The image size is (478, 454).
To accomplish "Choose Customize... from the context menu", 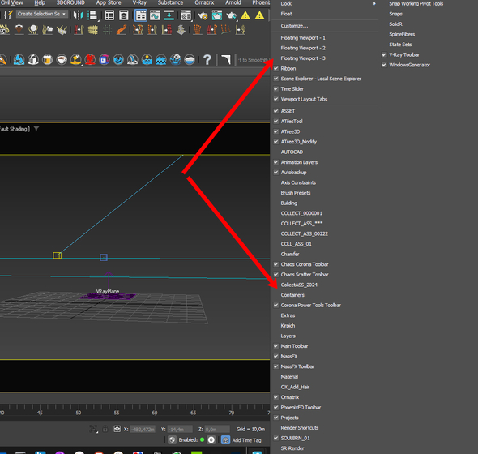I will click(294, 26).
